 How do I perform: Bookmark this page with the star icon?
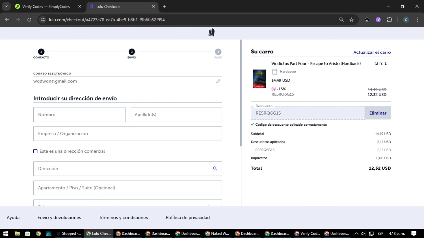(x=351, y=20)
